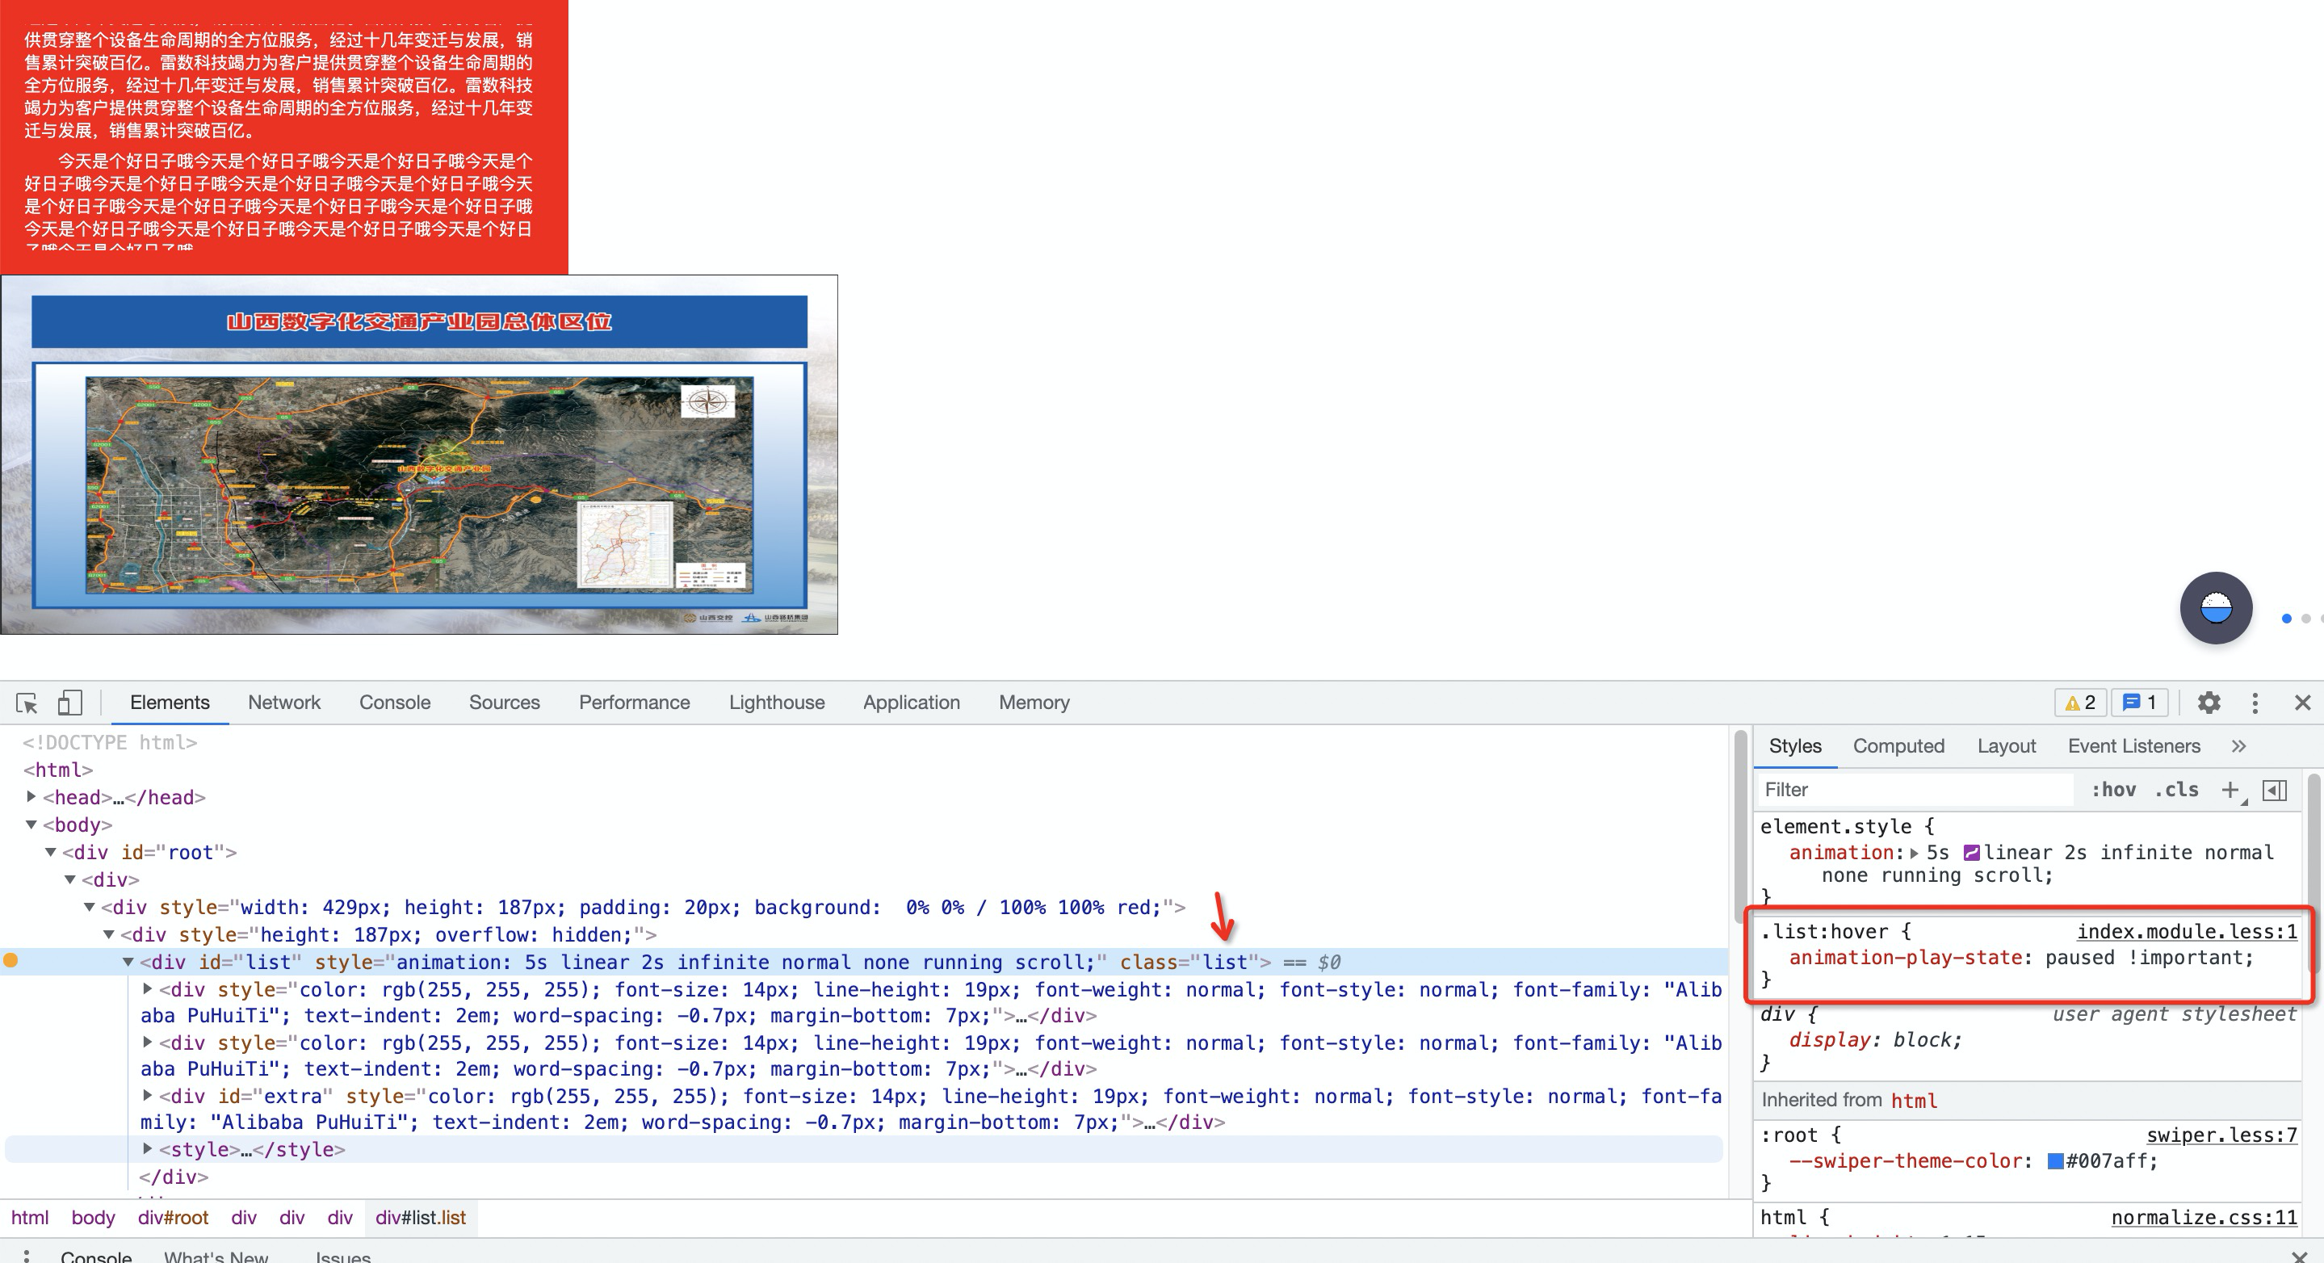Toggle the :hov element state panel

(2113, 791)
